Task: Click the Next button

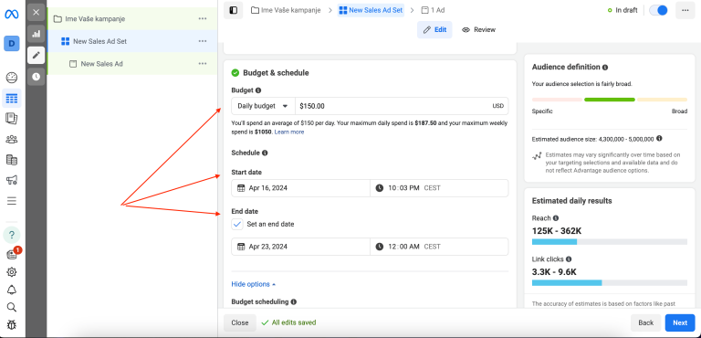Action: point(680,322)
